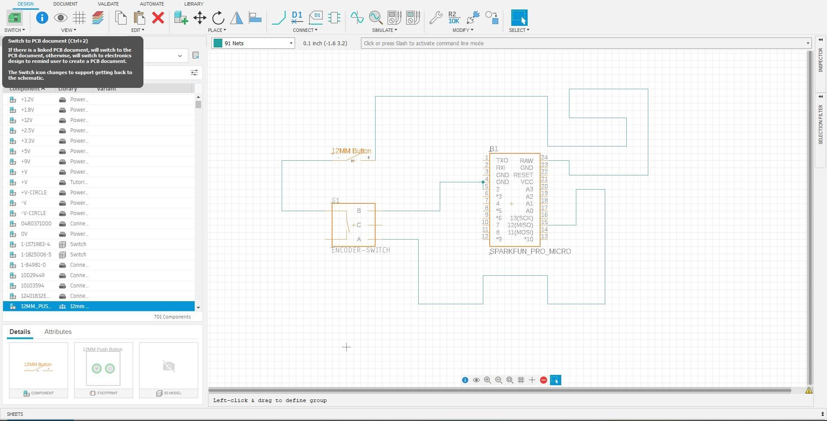Expand the SIMULATE toolbar dropdown

tap(385, 30)
